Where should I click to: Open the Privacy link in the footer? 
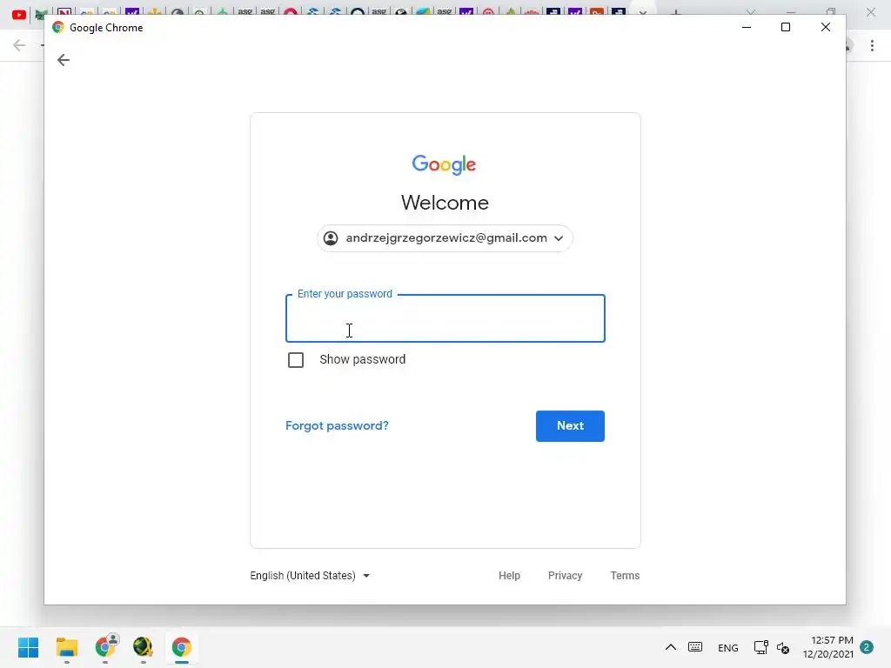pyautogui.click(x=565, y=576)
